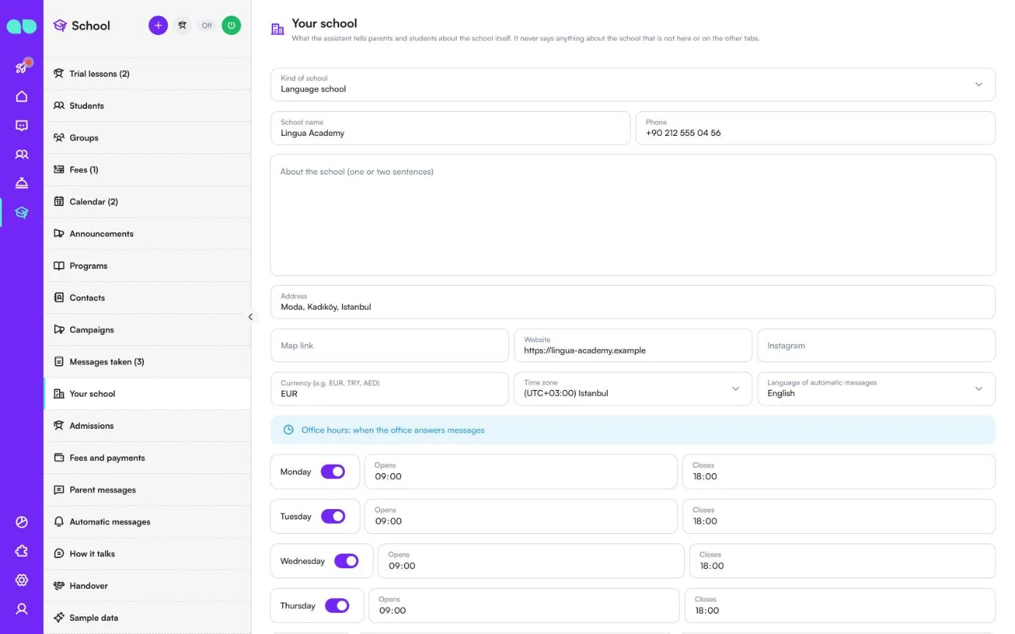Click the logo at top left
The image size is (1015, 634).
tap(22, 26)
